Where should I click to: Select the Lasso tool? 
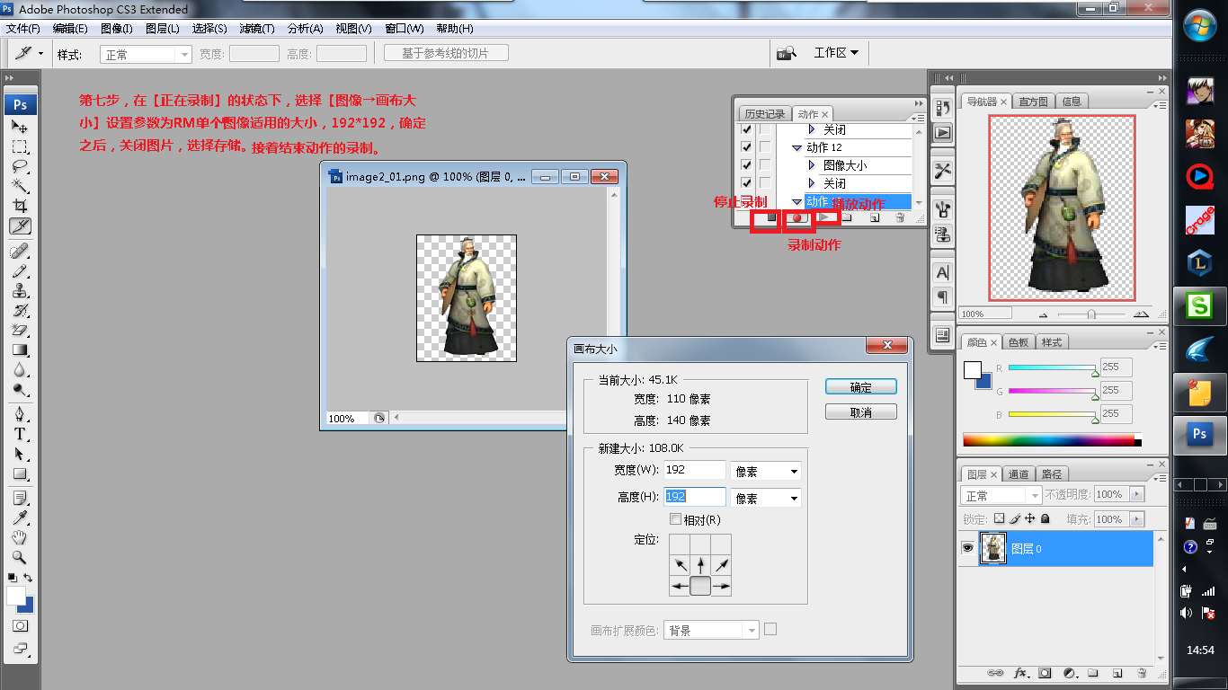pos(20,166)
